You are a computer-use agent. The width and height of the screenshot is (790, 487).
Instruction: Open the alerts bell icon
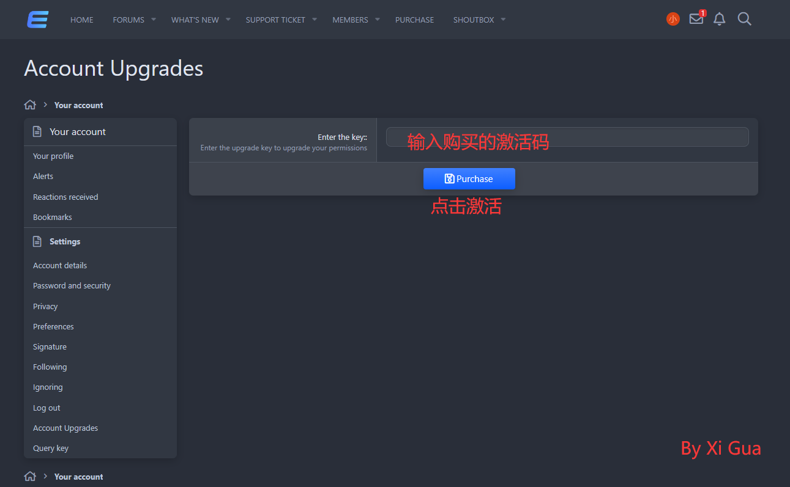(720, 20)
